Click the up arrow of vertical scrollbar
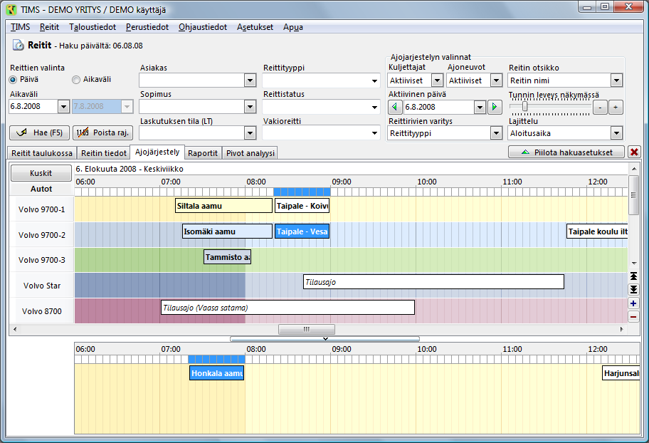The height and width of the screenshot is (443, 649). [633, 169]
